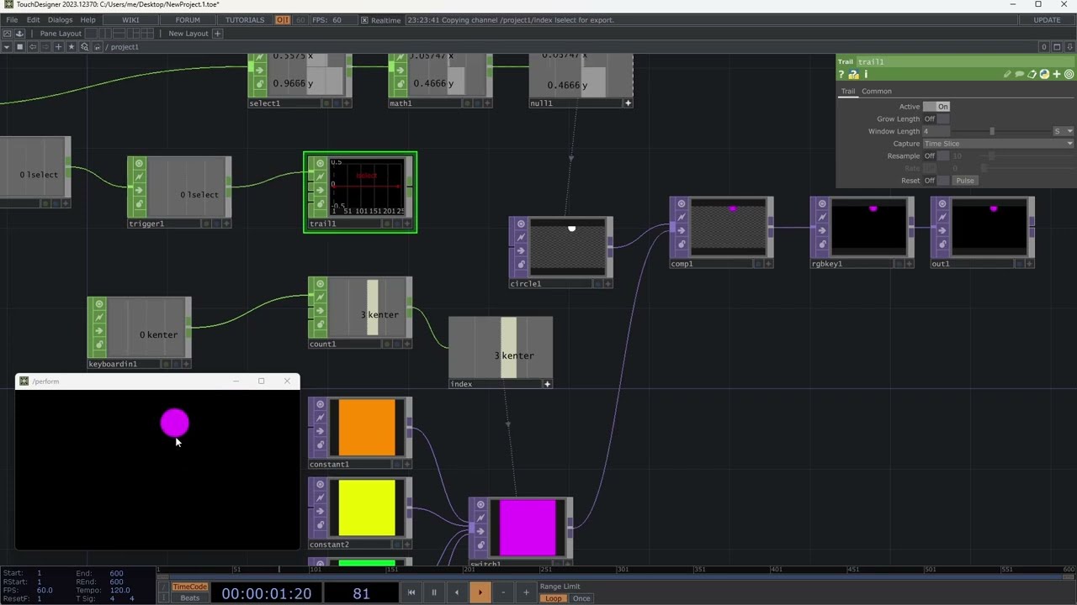The image size is (1077, 605).
Task: Click the Reset Pulse button
Action: coord(965,181)
